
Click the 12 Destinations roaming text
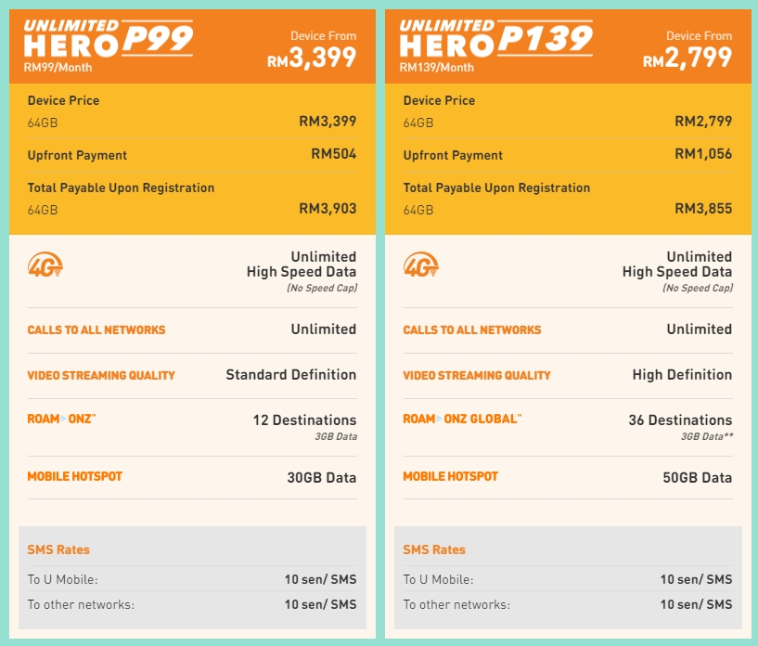coord(304,420)
